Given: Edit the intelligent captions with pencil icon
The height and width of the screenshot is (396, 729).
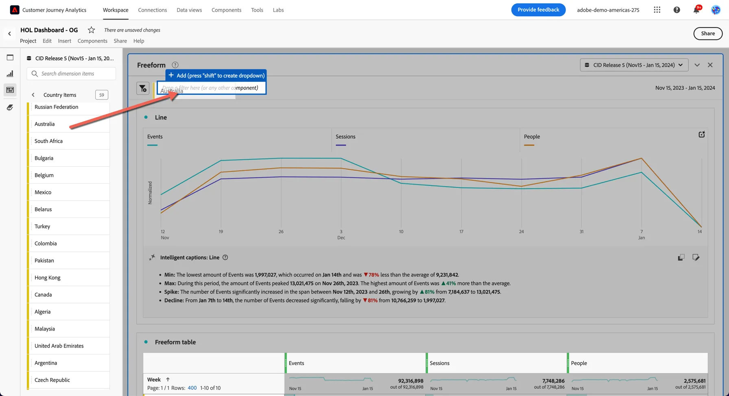Looking at the screenshot, I should pos(696,257).
